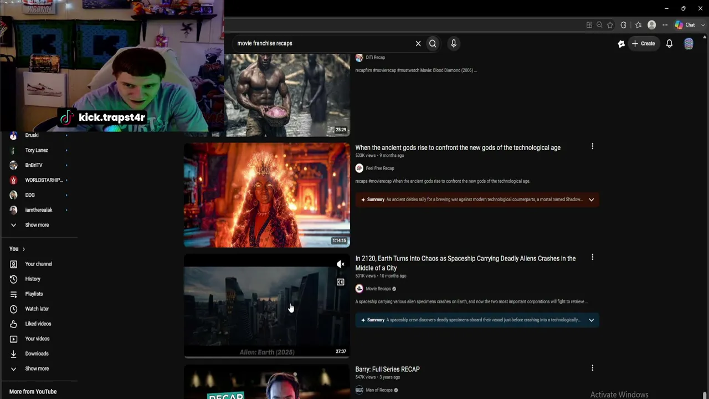Open YouTube notifications bell
709x399 pixels.
coord(669,43)
